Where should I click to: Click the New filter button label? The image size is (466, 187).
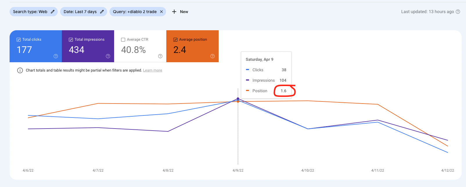[x=184, y=12]
